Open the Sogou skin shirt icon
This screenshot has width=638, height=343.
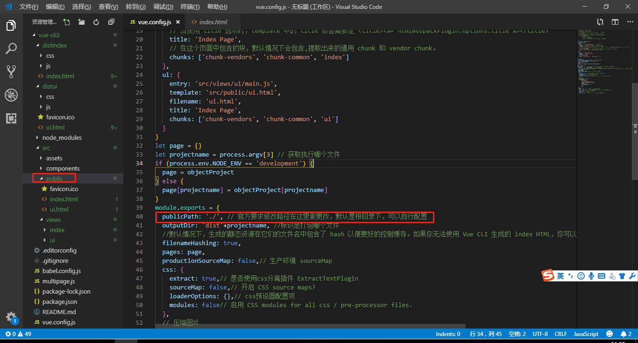(x=622, y=276)
